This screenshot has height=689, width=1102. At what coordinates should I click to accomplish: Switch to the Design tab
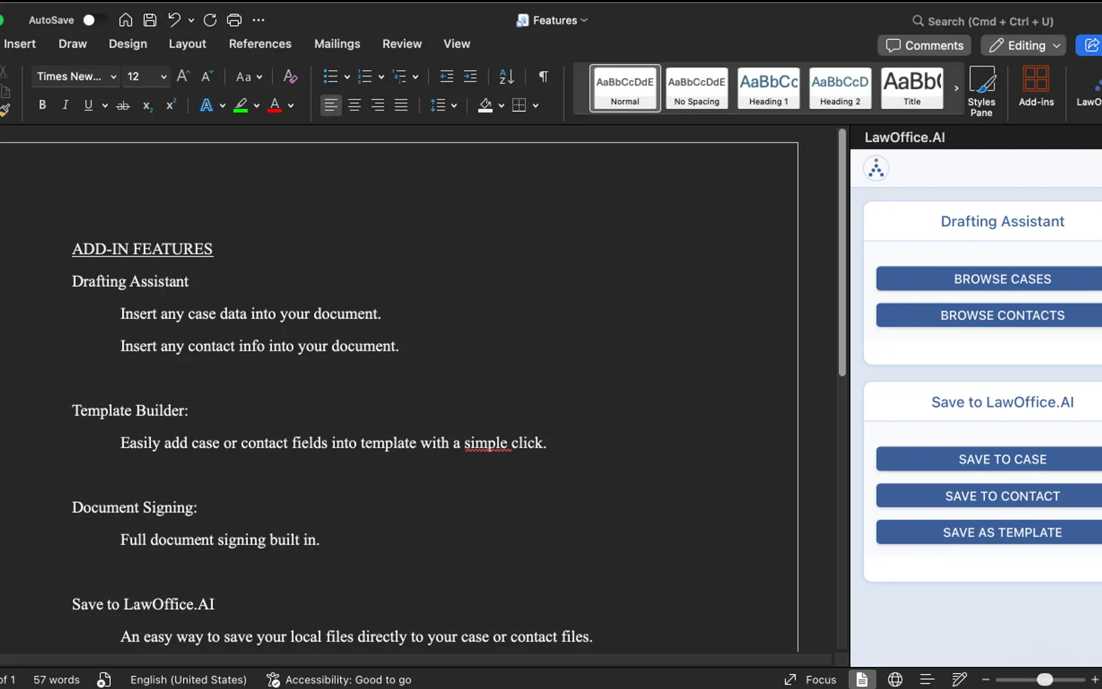pyautogui.click(x=127, y=43)
